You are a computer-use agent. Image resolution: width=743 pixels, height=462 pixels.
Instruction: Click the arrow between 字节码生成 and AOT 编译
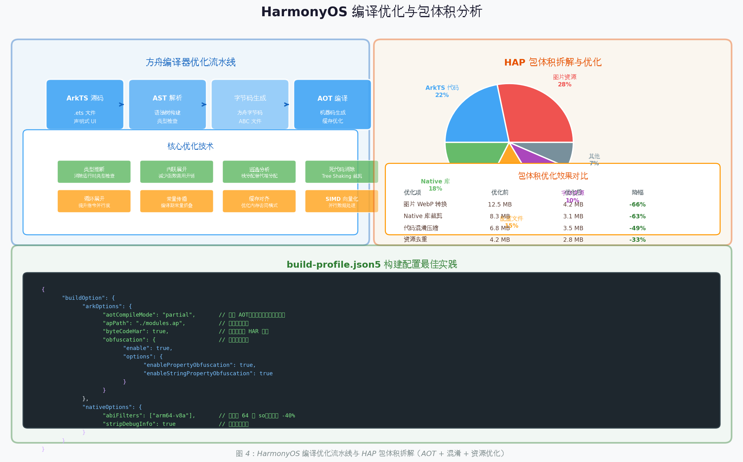click(287, 105)
